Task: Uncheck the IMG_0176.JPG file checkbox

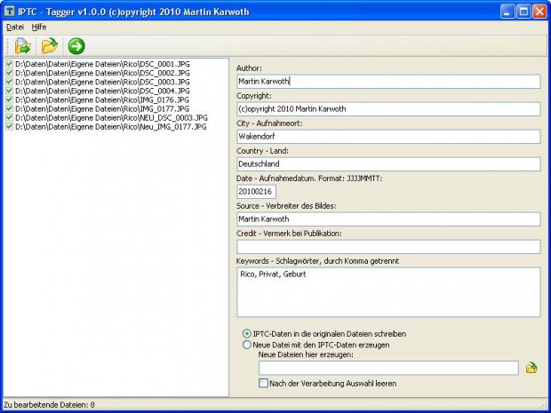Action: click(10, 99)
